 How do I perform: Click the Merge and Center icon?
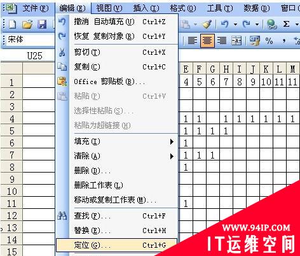236,40
